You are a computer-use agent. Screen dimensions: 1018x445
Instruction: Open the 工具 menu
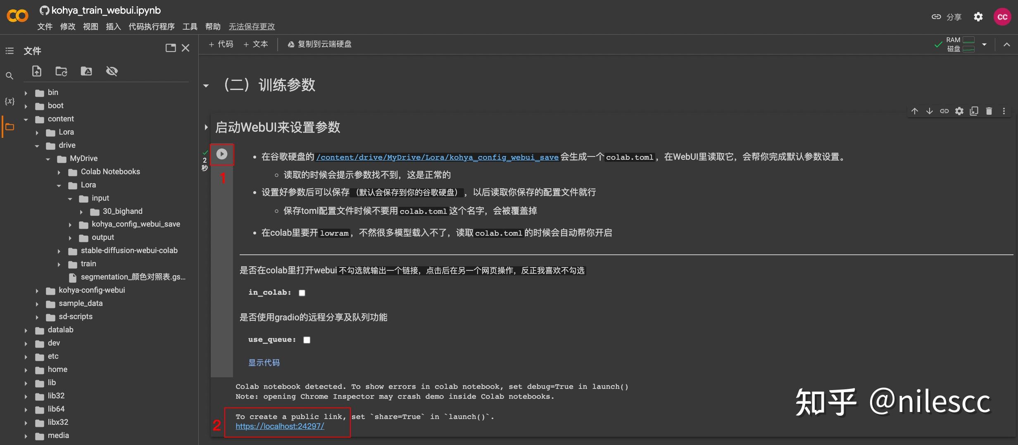click(x=190, y=26)
